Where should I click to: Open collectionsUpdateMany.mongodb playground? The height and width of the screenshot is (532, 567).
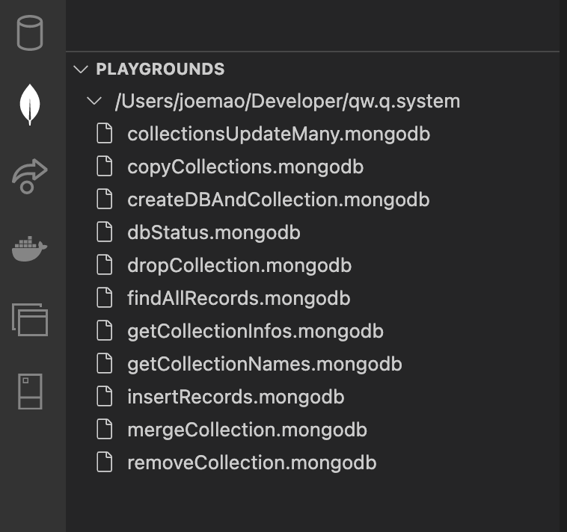tap(278, 134)
